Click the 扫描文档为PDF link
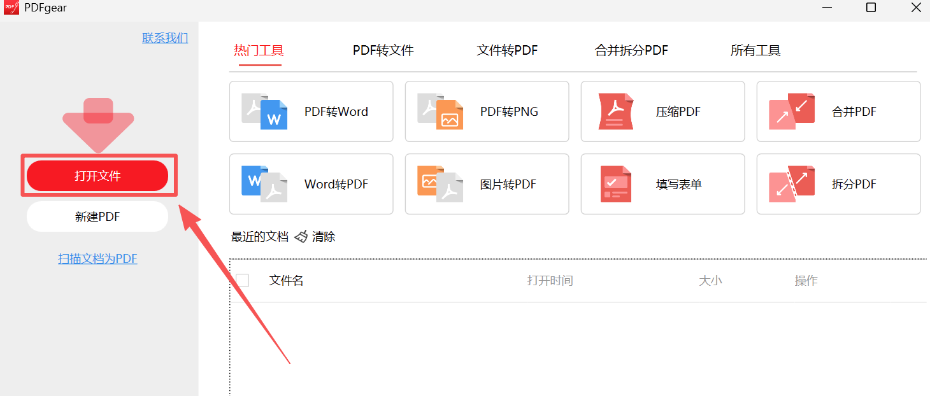This screenshot has width=930, height=396. (97, 258)
